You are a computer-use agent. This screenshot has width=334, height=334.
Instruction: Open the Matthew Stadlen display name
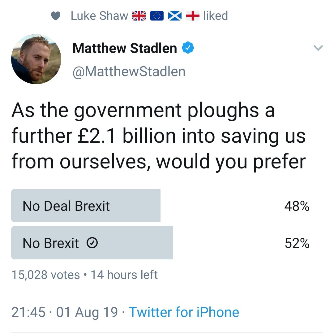(x=125, y=48)
